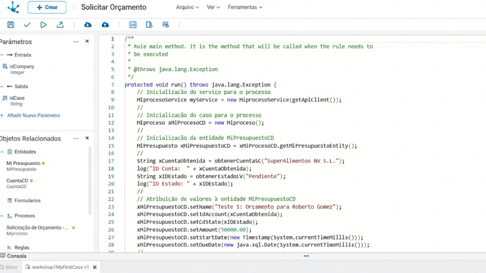
Task: Select the code view icon in toolbar
Action: coord(133,25)
